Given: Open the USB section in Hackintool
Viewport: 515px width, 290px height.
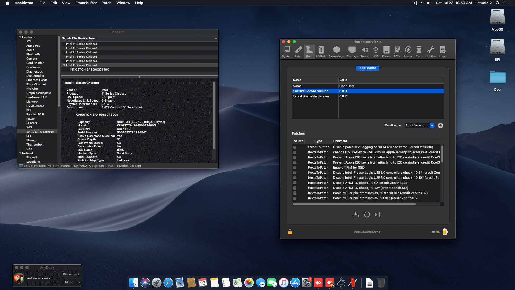Looking at the screenshot, I should click(376, 52).
